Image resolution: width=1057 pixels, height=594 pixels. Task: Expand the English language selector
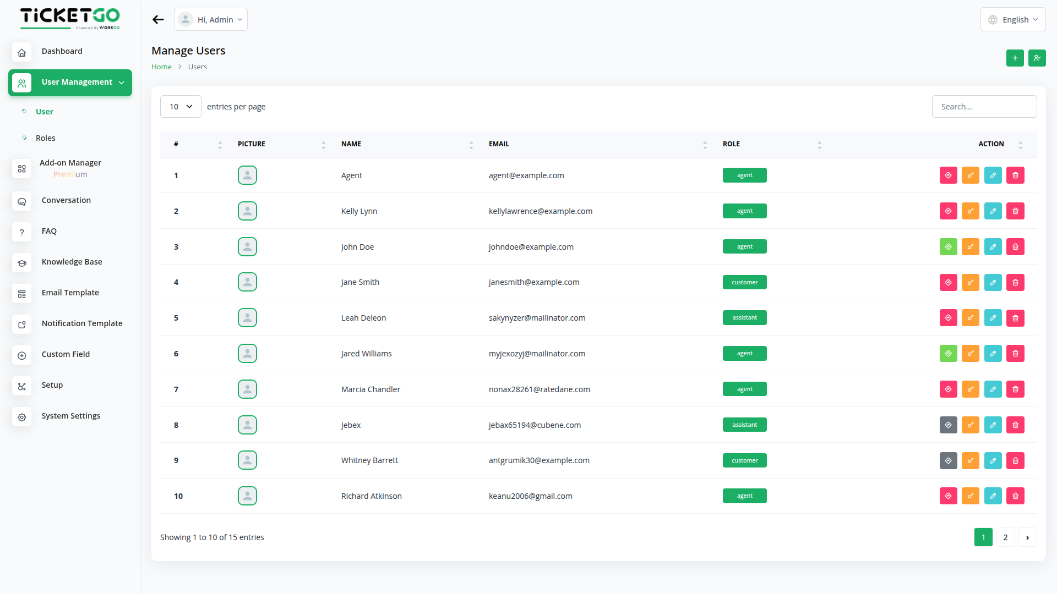pyautogui.click(x=1012, y=20)
